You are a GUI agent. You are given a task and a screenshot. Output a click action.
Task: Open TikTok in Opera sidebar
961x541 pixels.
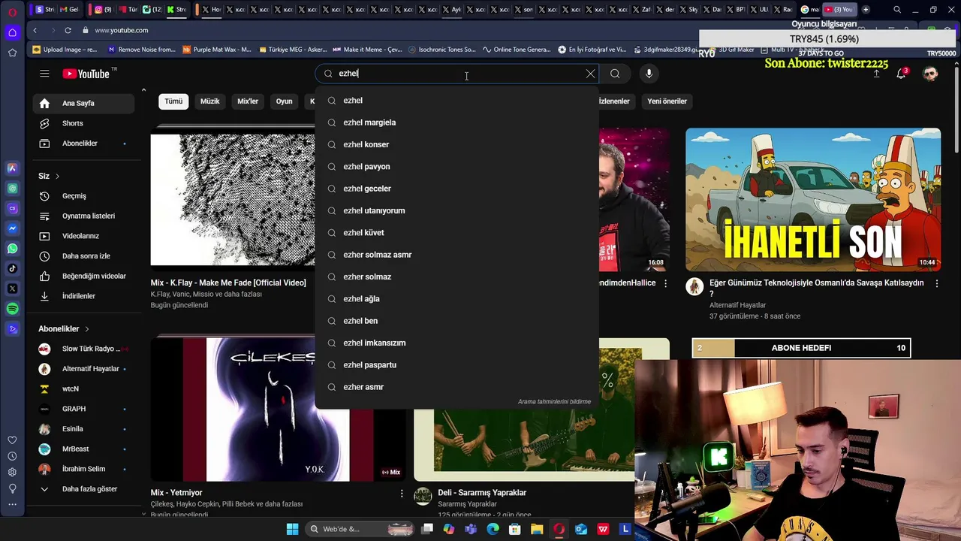click(x=12, y=268)
